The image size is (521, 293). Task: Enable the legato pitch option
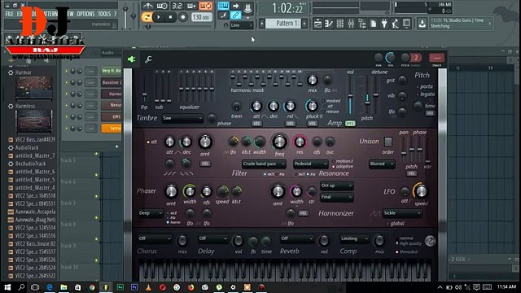426,94
